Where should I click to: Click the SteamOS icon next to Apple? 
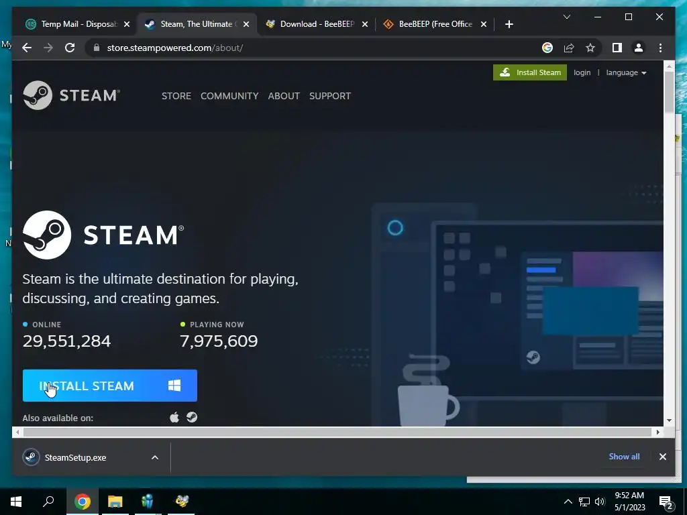click(x=192, y=417)
